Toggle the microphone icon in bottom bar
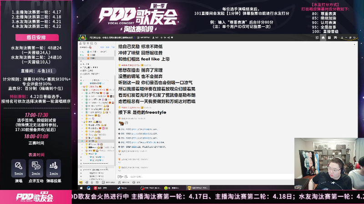This screenshot has height=204, width=364. pyautogui.click(x=92, y=182)
